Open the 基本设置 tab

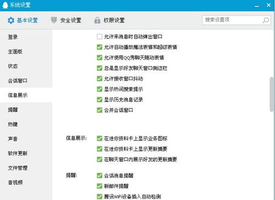23,20
